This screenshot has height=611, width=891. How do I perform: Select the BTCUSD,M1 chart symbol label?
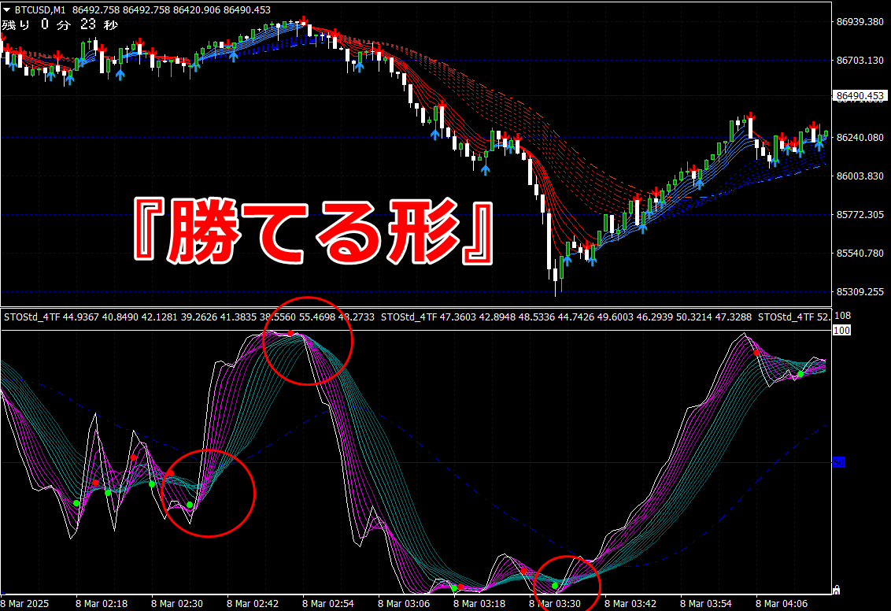[40, 9]
